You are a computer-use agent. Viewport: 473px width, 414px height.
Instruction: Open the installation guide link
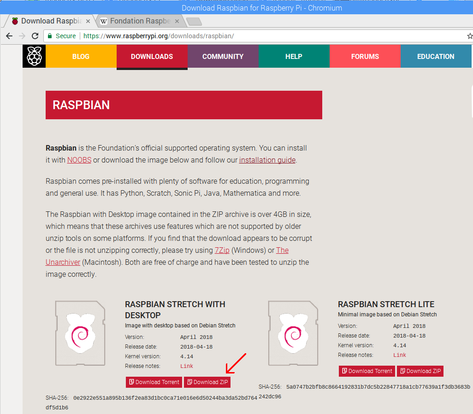click(267, 160)
